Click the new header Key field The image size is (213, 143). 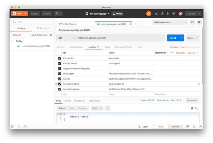coord(85,94)
